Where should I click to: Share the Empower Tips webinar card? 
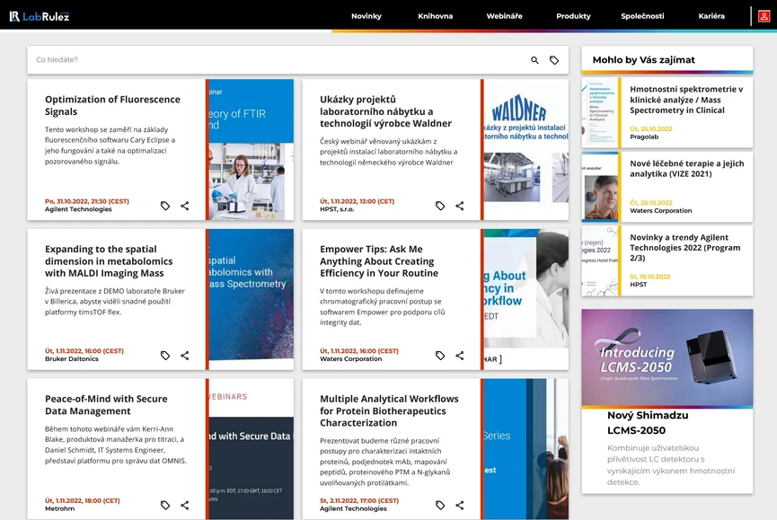460,355
